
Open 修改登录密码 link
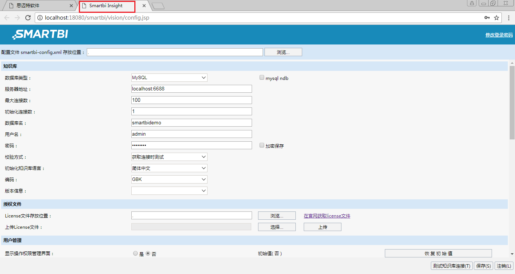click(499, 35)
